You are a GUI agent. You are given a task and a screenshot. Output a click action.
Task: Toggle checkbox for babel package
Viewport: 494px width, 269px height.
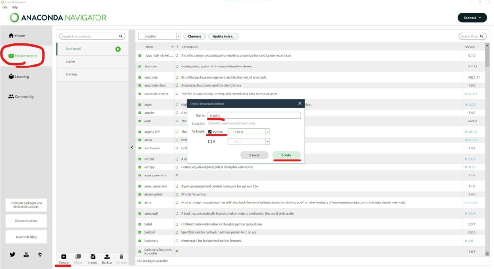[140, 224]
